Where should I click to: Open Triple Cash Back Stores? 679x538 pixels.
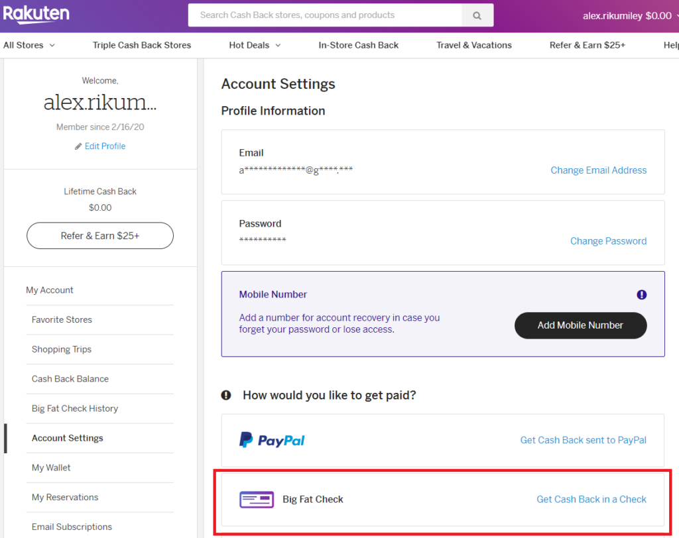(x=142, y=45)
